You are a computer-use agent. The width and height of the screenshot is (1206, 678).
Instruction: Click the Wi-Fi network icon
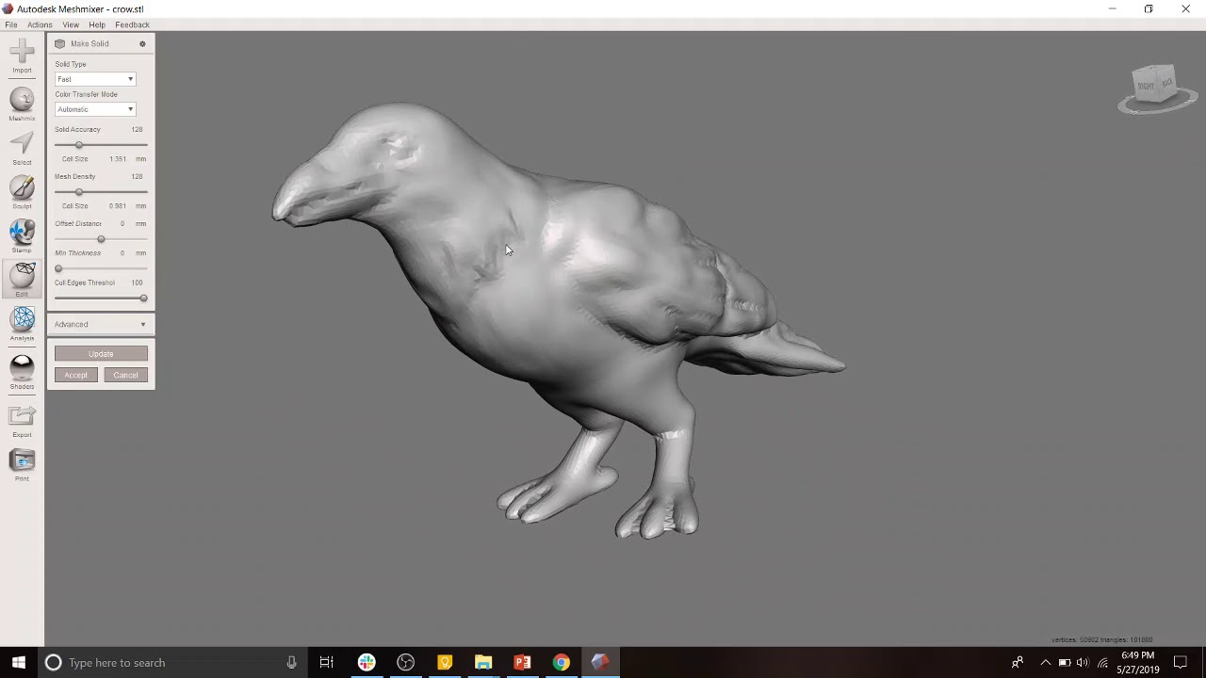point(1102,663)
